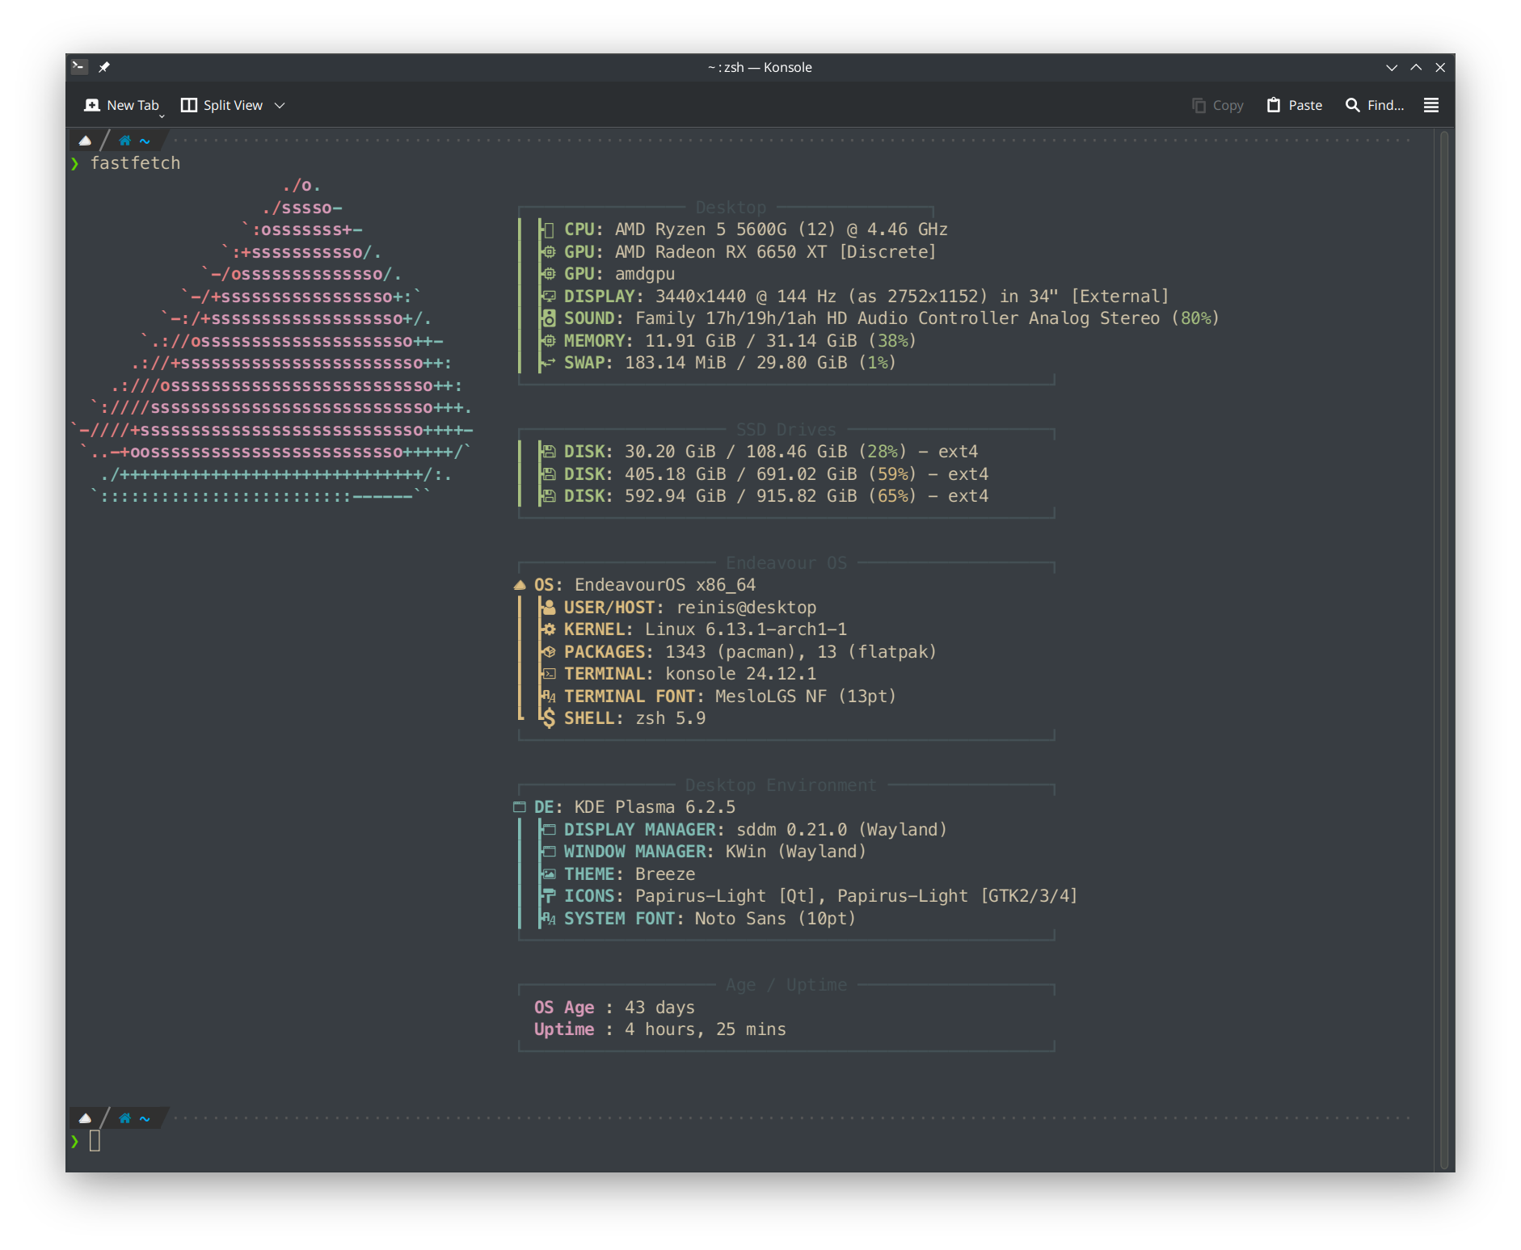This screenshot has width=1521, height=1250.
Task: Click the fastfetch command text
Action: coord(135,163)
